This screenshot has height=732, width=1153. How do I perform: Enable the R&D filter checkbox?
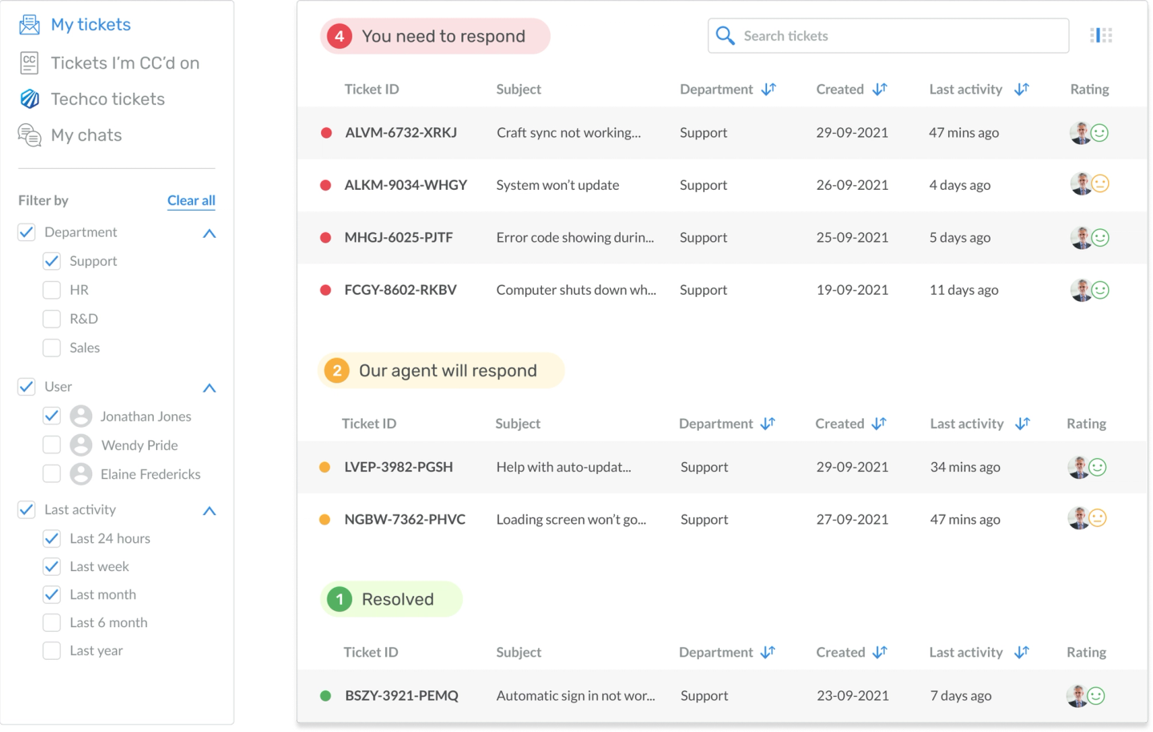click(52, 319)
